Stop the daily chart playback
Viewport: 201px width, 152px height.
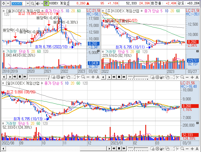(119, 148)
